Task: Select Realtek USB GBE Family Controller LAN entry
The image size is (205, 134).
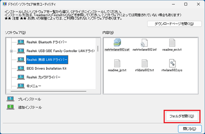Action: tap(60, 51)
